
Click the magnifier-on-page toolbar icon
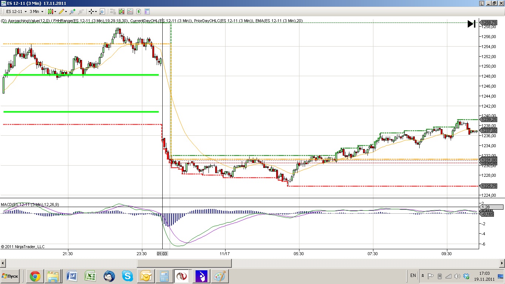(102, 11)
